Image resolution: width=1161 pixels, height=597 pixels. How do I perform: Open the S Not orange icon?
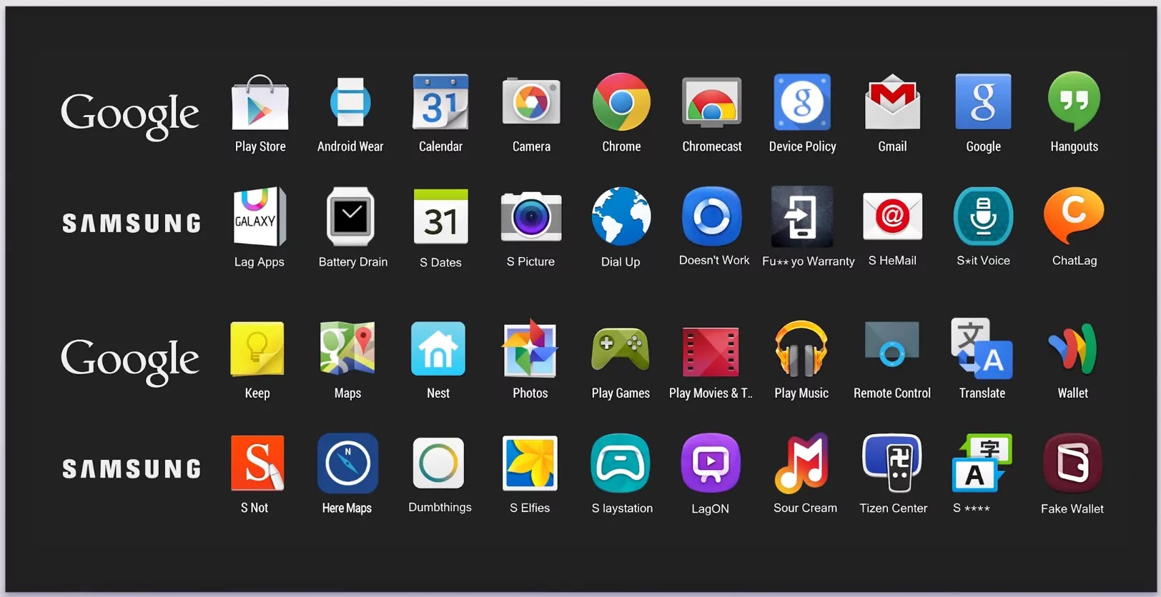[x=258, y=463]
